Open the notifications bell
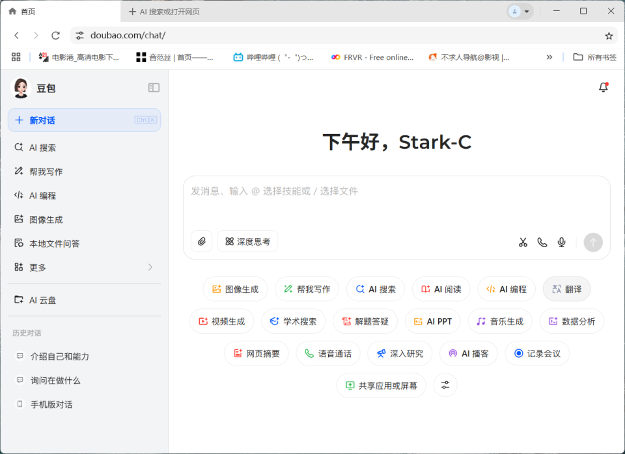The width and height of the screenshot is (625, 454). coord(604,87)
